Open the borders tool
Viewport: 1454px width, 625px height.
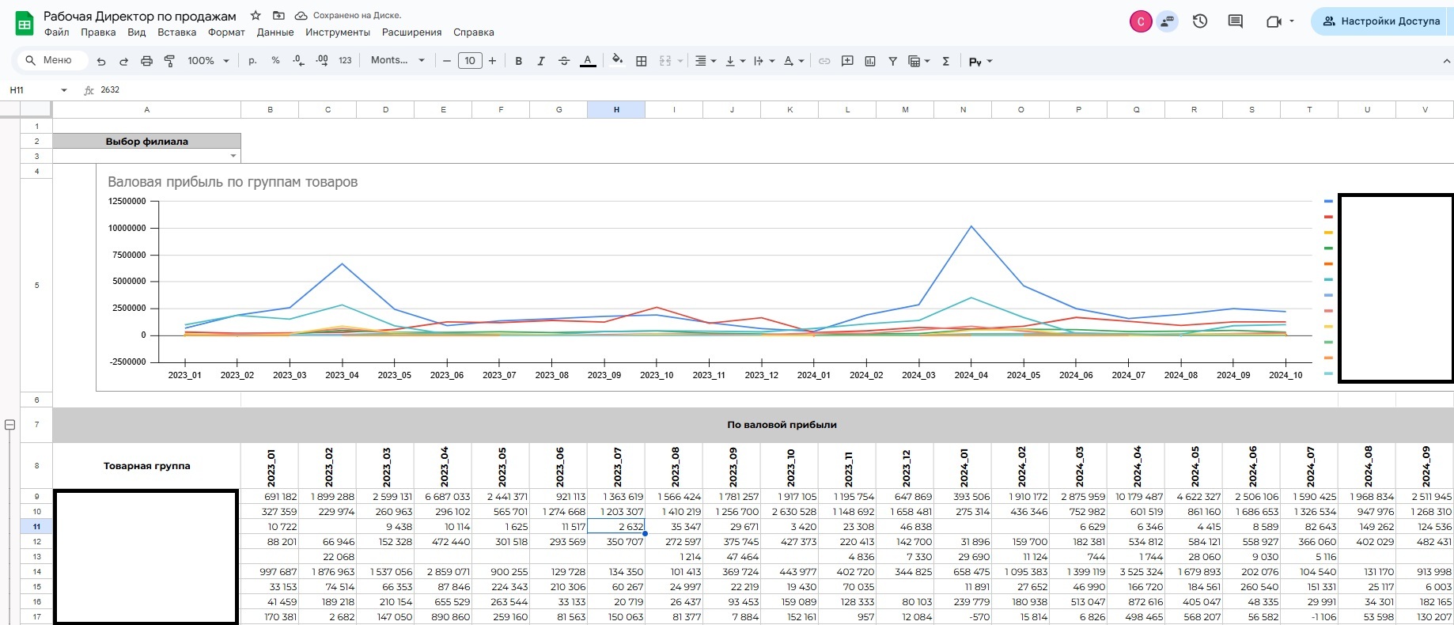tap(642, 61)
